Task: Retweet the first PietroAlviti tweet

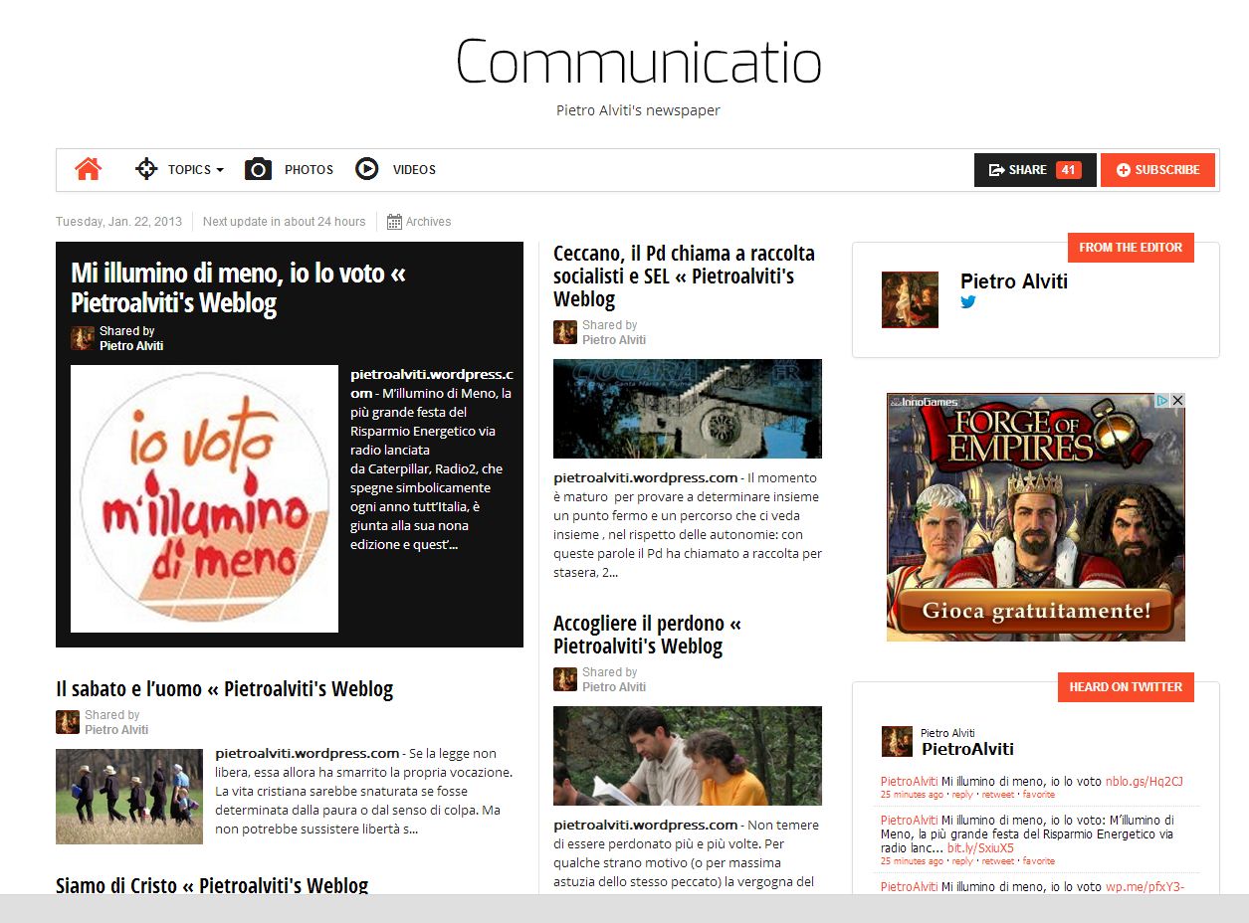Action: coord(998,795)
